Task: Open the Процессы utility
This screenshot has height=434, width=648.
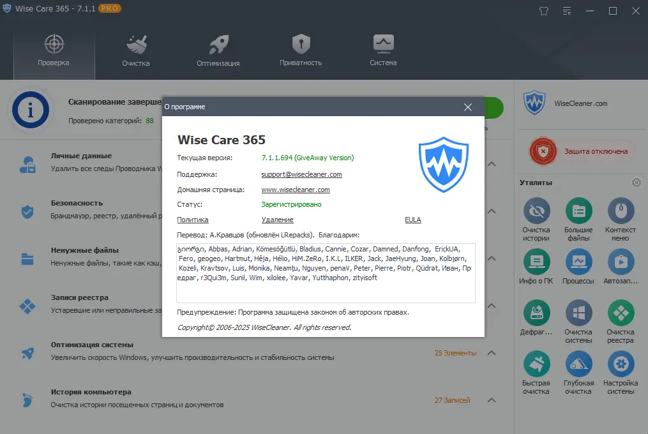Action: pos(578,267)
